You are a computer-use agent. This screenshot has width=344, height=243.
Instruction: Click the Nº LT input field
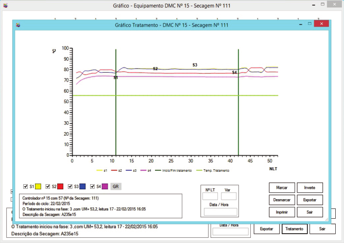[x=210, y=196]
